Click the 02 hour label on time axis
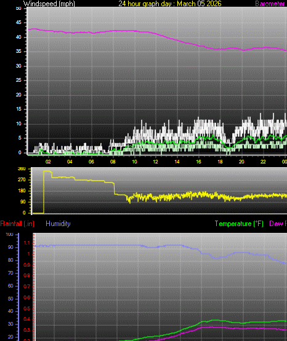Viewport: 287px width, 341px height. click(48, 162)
